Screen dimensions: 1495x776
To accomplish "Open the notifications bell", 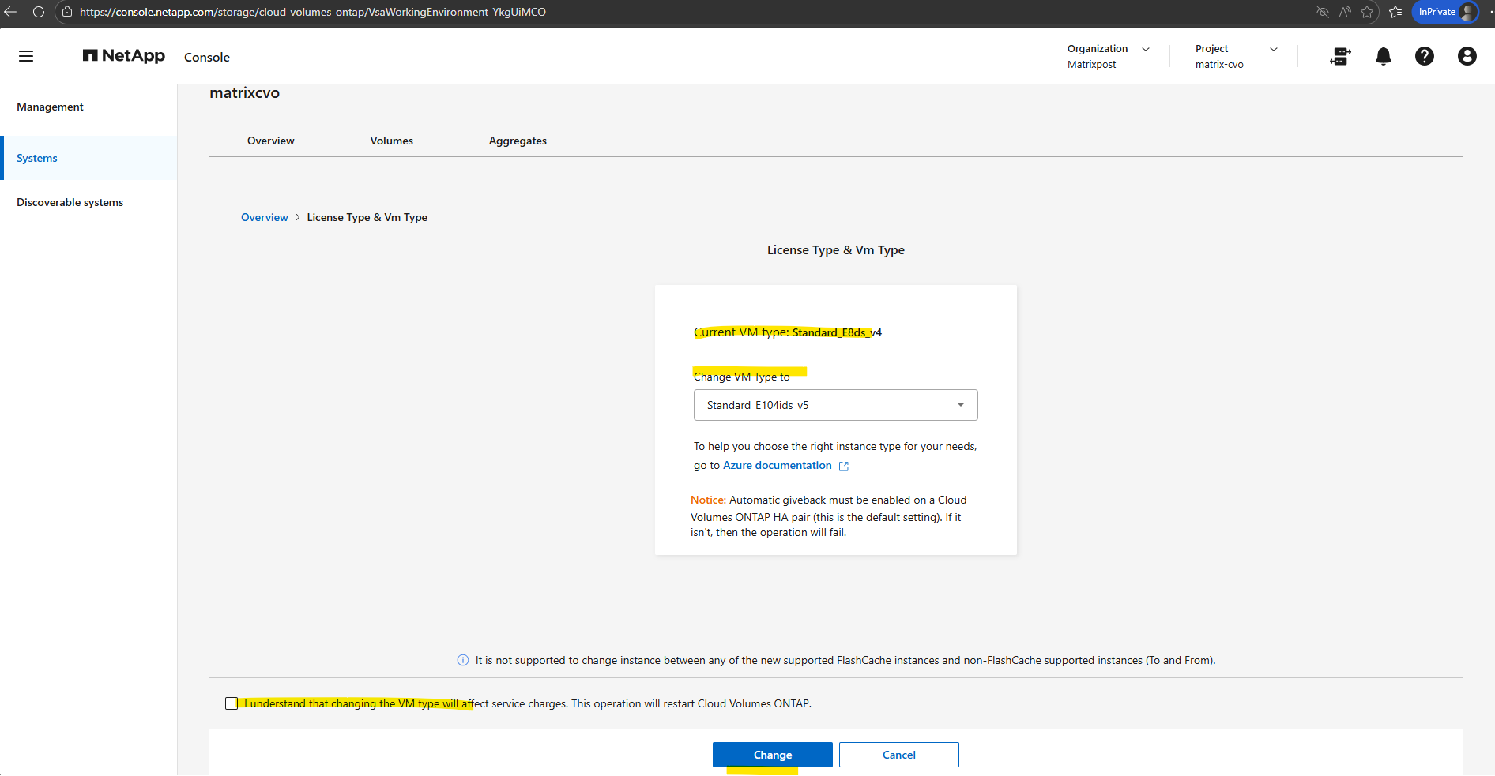I will tap(1383, 56).
